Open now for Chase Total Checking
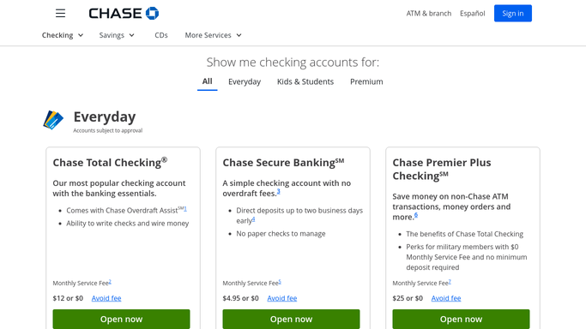The width and height of the screenshot is (586, 329). point(121,319)
